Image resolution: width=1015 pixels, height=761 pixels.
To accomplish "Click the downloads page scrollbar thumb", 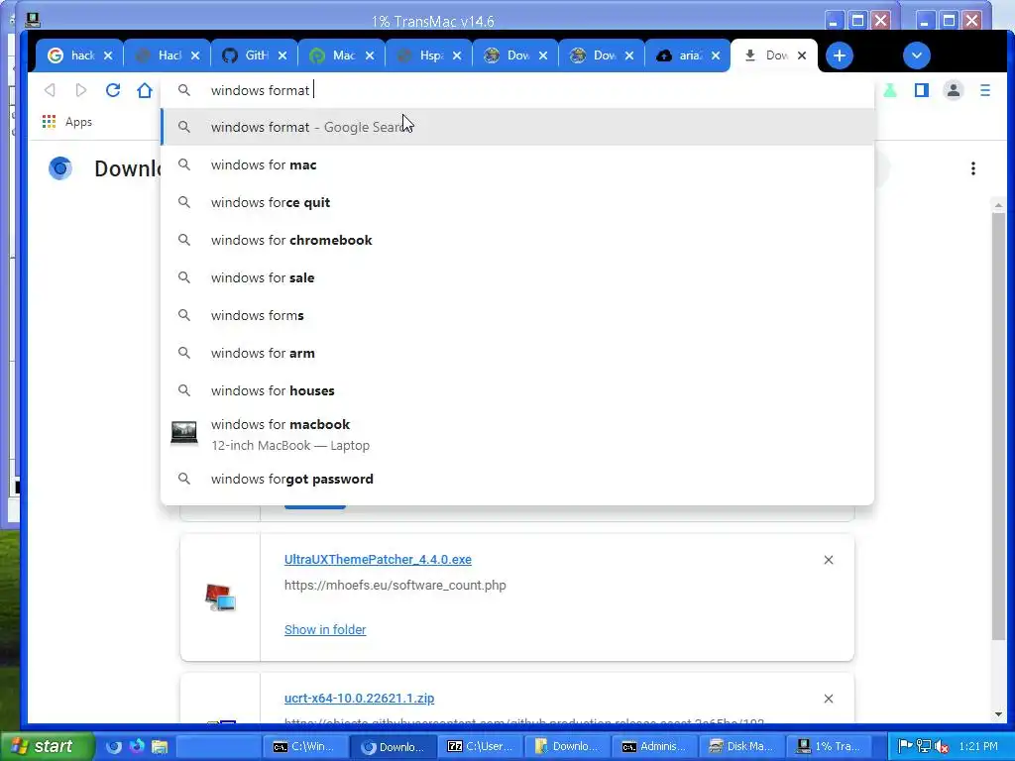I will coord(998,424).
